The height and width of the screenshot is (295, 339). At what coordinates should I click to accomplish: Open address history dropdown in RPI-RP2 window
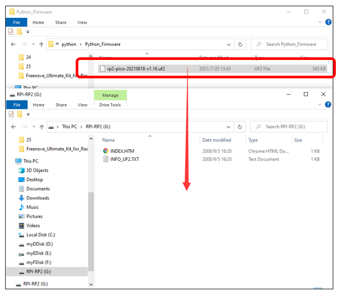228,127
